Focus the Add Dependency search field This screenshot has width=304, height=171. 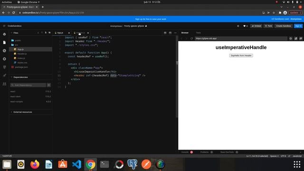pos(28,85)
